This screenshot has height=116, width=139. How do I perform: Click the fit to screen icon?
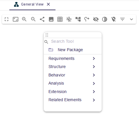[15, 19]
